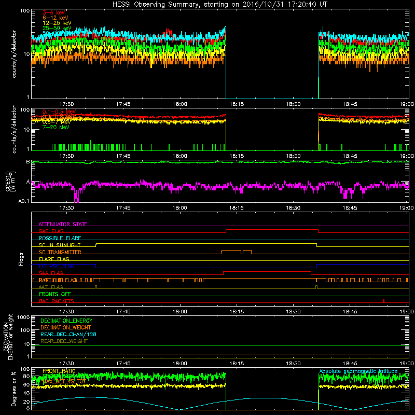Click the 18:15 tick below the Flags panel

coord(237,312)
